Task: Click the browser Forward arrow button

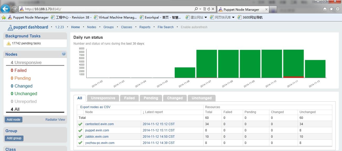Action: tap(14, 9)
